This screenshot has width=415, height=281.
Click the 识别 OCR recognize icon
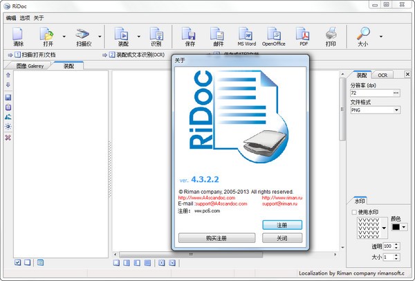(156, 35)
